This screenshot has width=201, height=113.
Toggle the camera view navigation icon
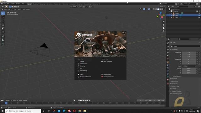[163, 28]
